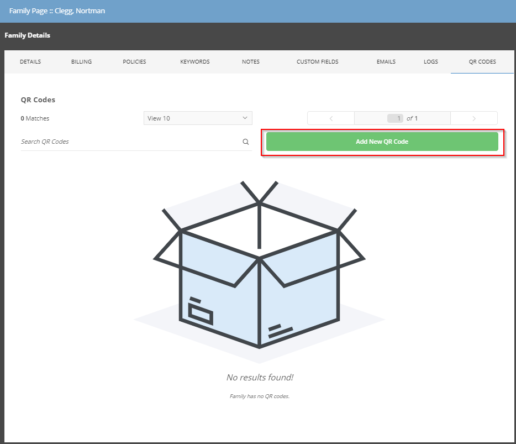Click into the Search QR Codes field
This screenshot has height=444, width=516.
click(x=130, y=142)
